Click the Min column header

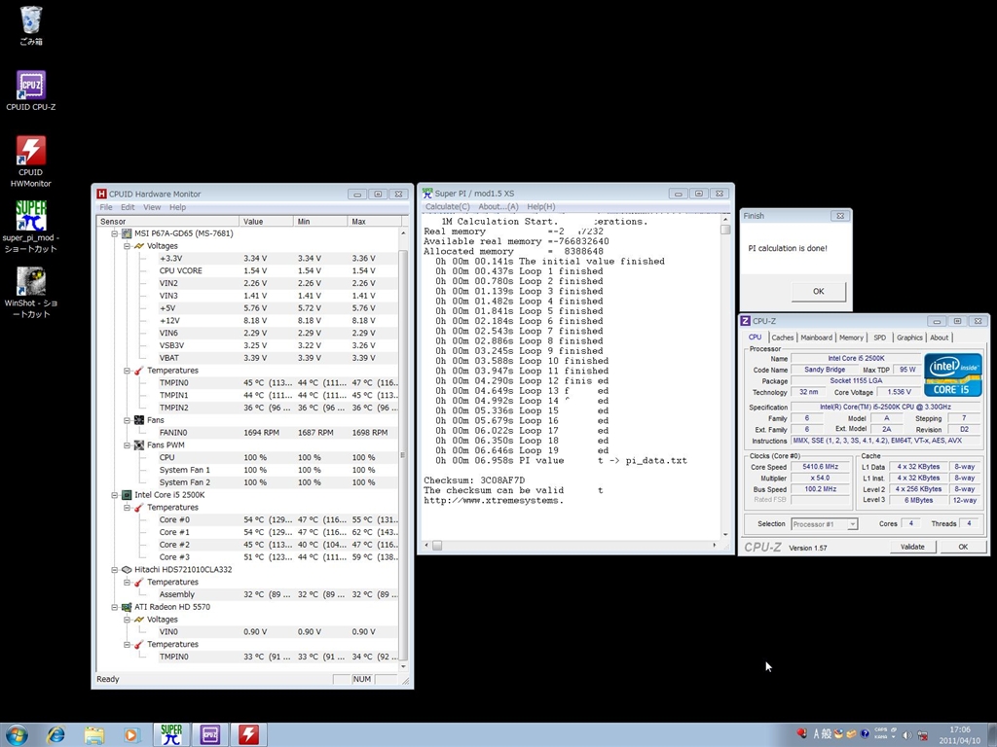(320, 222)
